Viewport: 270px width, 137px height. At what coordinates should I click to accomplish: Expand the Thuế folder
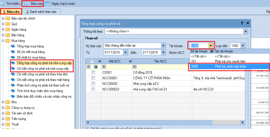(3, 124)
